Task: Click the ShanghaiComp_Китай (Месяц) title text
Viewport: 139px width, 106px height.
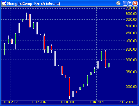Action: pos(33,4)
